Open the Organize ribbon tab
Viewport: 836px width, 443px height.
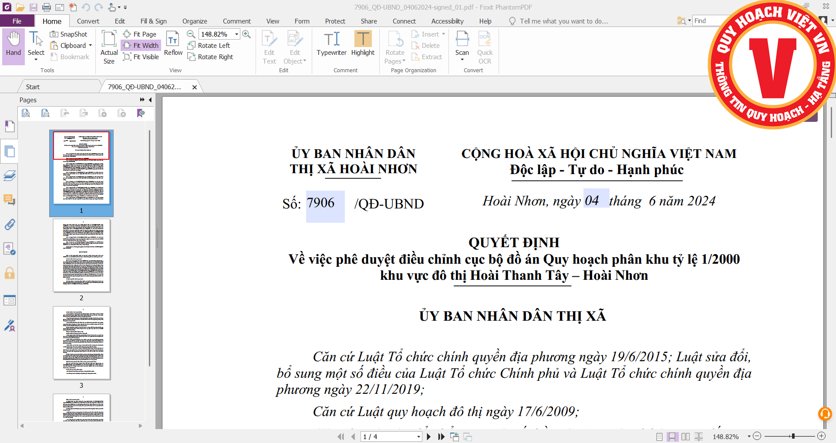tap(195, 21)
